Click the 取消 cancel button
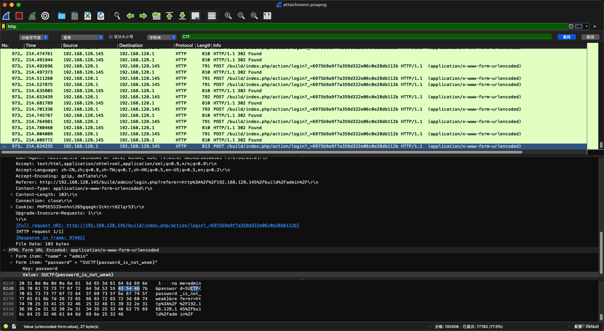The image size is (604, 331). coord(590,37)
